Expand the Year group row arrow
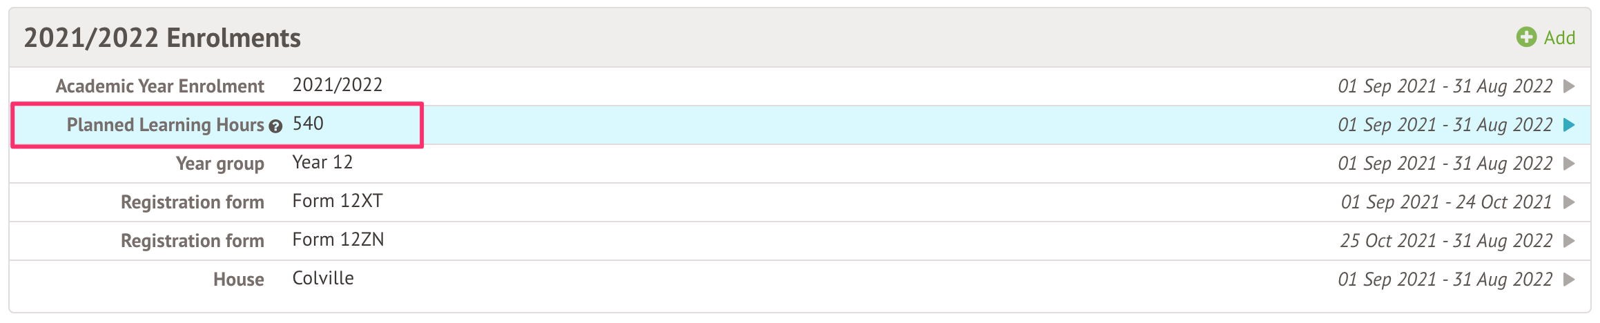This screenshot has width=1600, height=323. [x=1569, y=164]
